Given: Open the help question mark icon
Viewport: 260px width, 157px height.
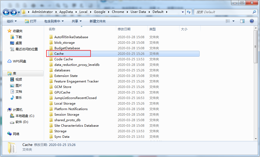Looking at the screenshot, I should tap(252, 21).
